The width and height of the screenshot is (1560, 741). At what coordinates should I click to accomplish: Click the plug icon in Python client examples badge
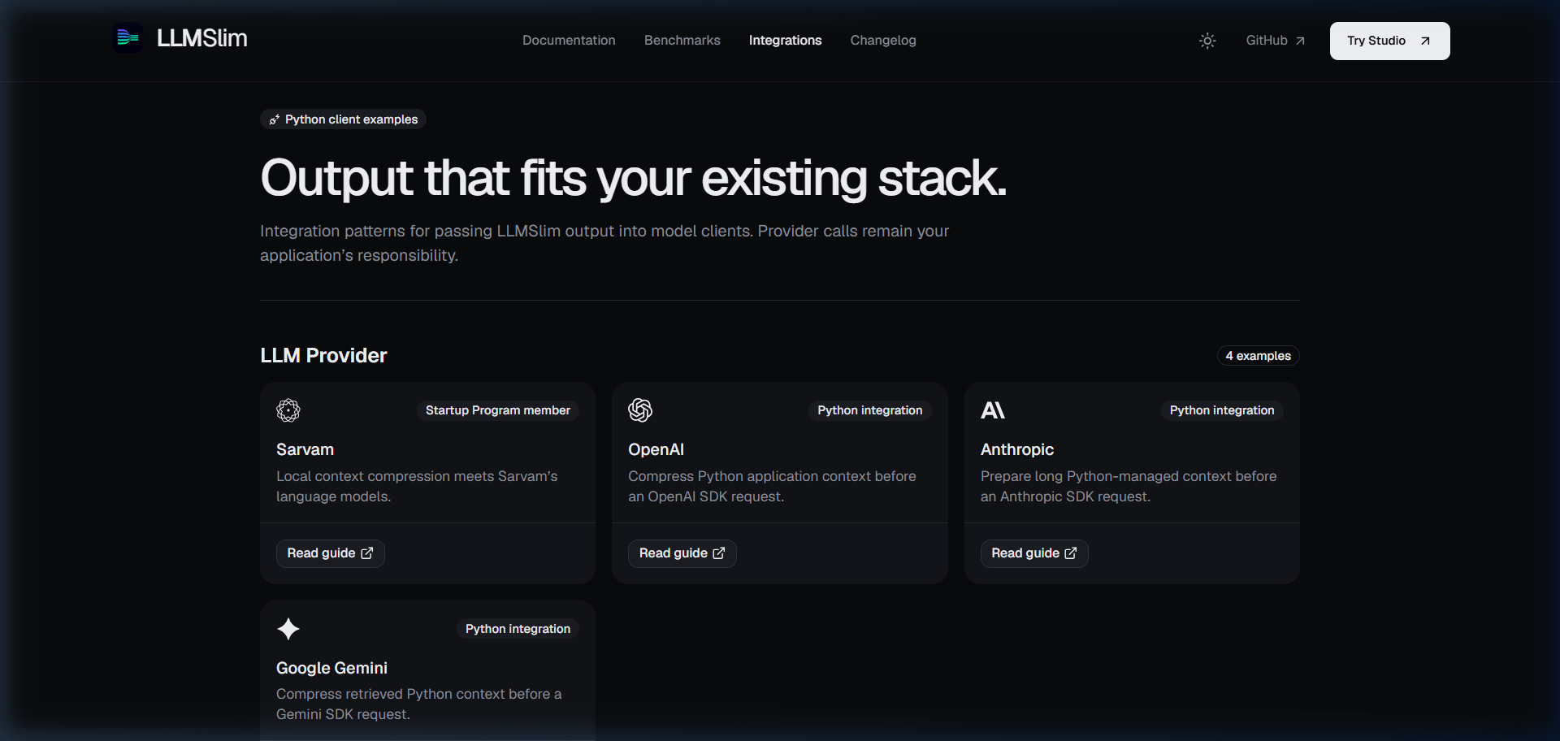click(x=275, y=119)
